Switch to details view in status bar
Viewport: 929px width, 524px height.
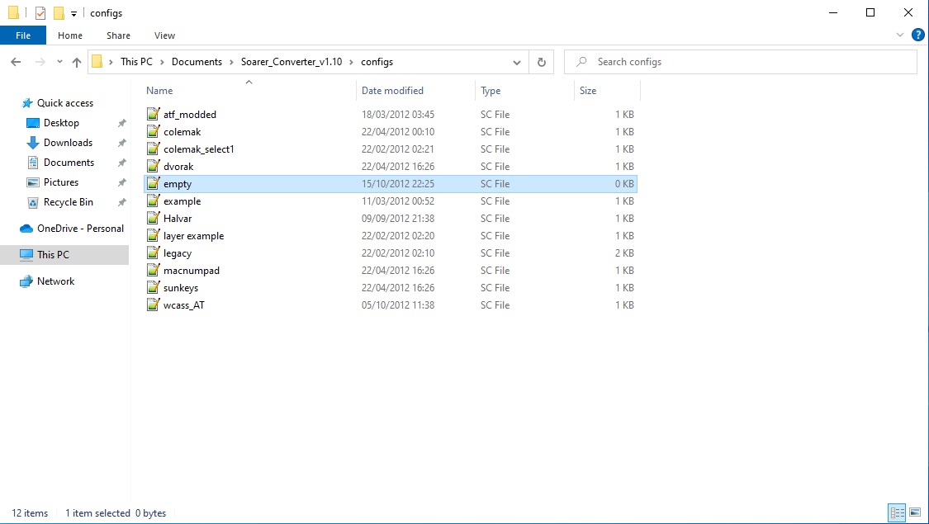tap(898, 512)
